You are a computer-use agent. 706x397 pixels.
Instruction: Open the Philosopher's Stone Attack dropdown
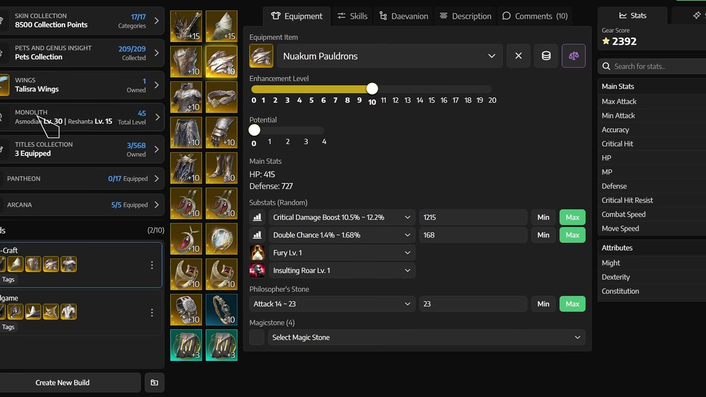click(x=332, y=304)
